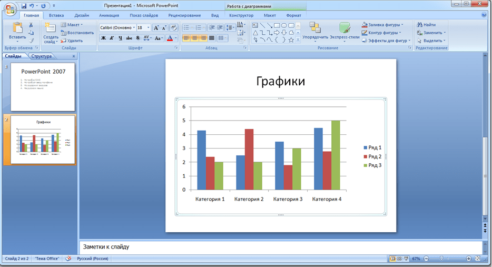Click the Экспресс-стили quick styles icon

(x=345, y=31)
